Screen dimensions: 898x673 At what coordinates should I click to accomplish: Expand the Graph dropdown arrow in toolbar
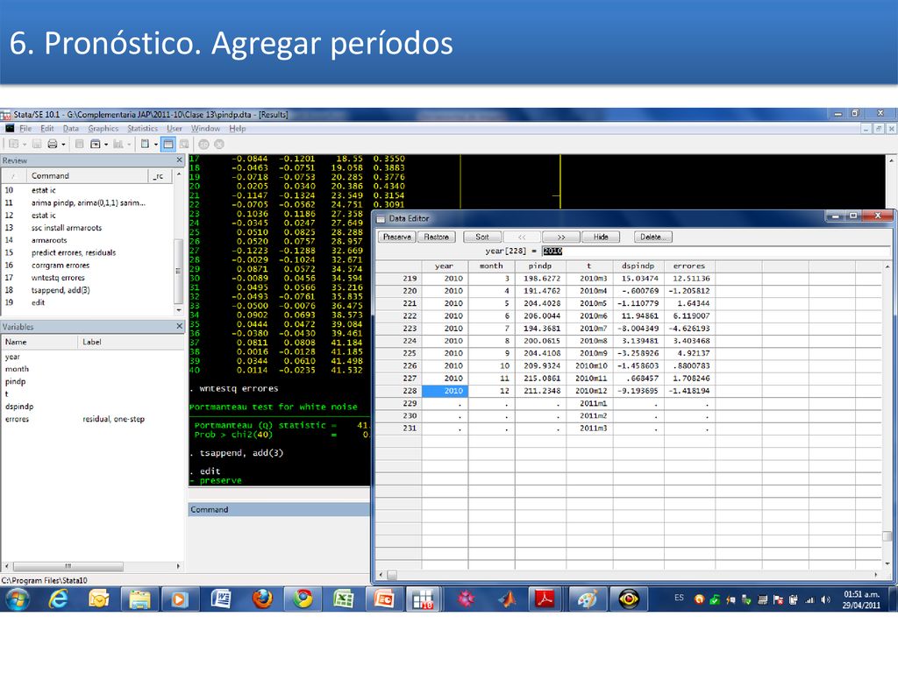tap(129, 145)
